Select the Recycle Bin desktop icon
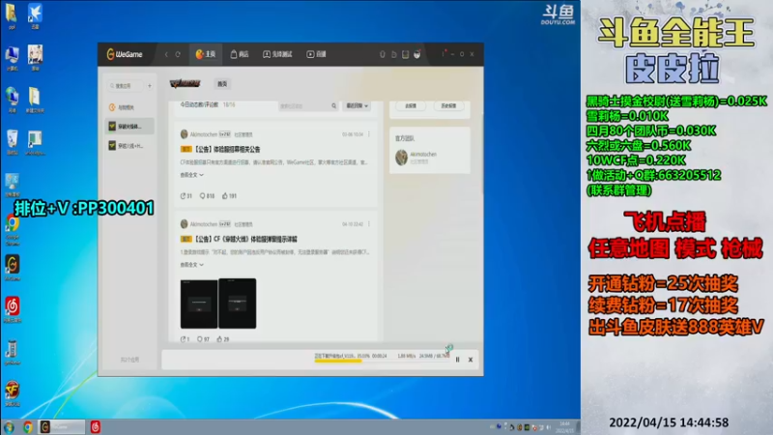Screen dimensions: 773x435 [13, 142]
